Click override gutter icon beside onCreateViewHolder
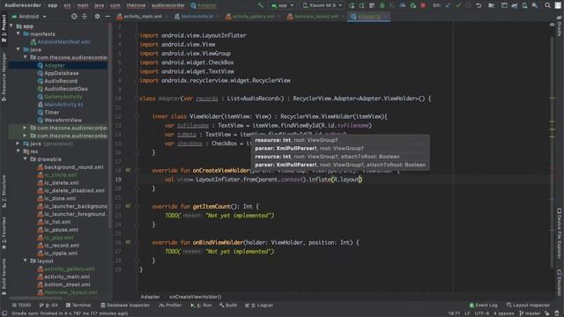The width and height of the screenshot is (564, 317). 128,170
